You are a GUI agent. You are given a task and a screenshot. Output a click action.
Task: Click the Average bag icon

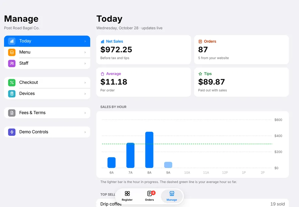(x=102, y=74)
